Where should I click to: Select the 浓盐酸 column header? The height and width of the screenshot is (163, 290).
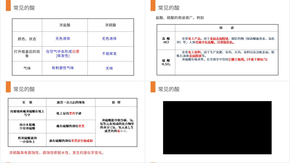[x=65, y=25]
